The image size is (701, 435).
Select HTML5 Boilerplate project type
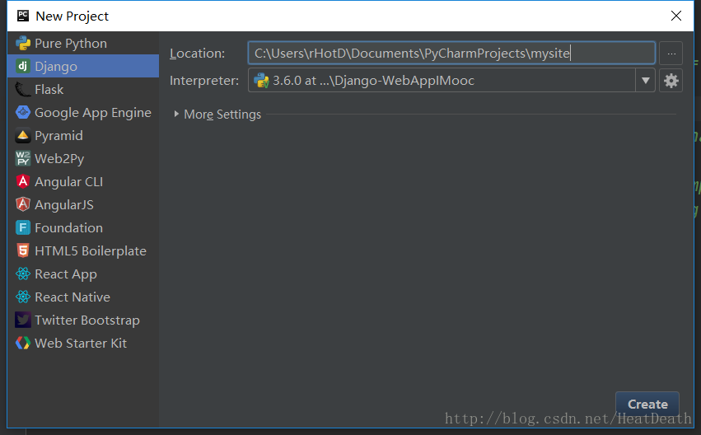tap(83, 250)
